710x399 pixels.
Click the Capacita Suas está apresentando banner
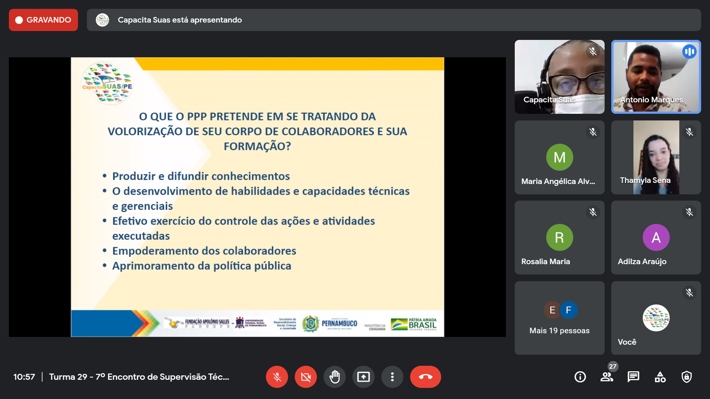tap(180, 20)
